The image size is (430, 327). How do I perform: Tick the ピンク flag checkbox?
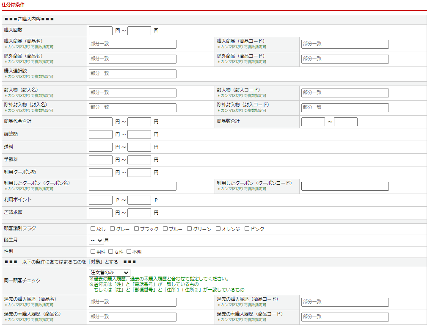(x=247, y=229)
